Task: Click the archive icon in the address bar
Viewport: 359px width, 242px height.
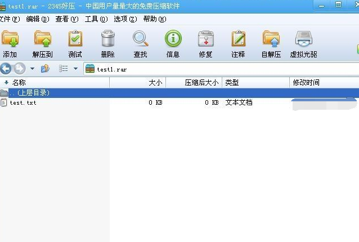Action: pyautogui.click(x=90, y=69)
